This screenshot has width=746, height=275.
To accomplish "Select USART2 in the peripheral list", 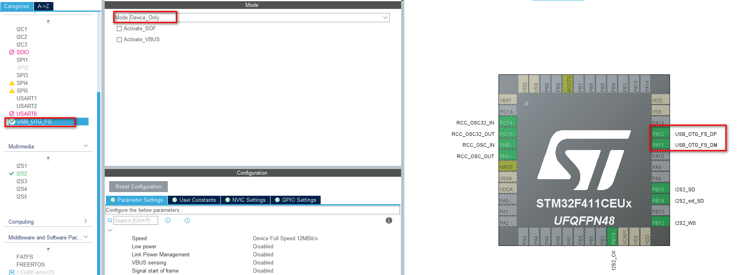I will click(27, 106).
